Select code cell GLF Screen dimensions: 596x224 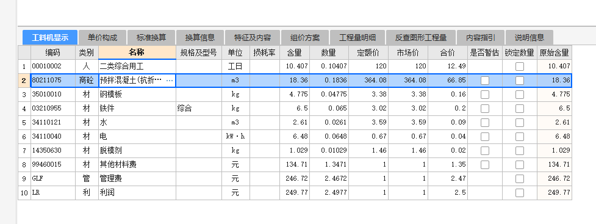pos(53,179)
